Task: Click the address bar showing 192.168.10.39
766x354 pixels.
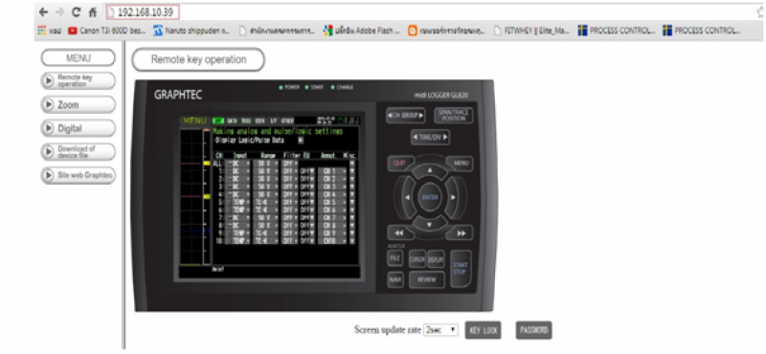Action: [x=143, y=12]
